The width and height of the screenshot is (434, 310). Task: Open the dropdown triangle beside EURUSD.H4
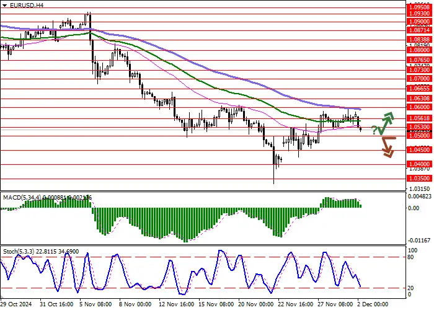click(x=4, y=5)
